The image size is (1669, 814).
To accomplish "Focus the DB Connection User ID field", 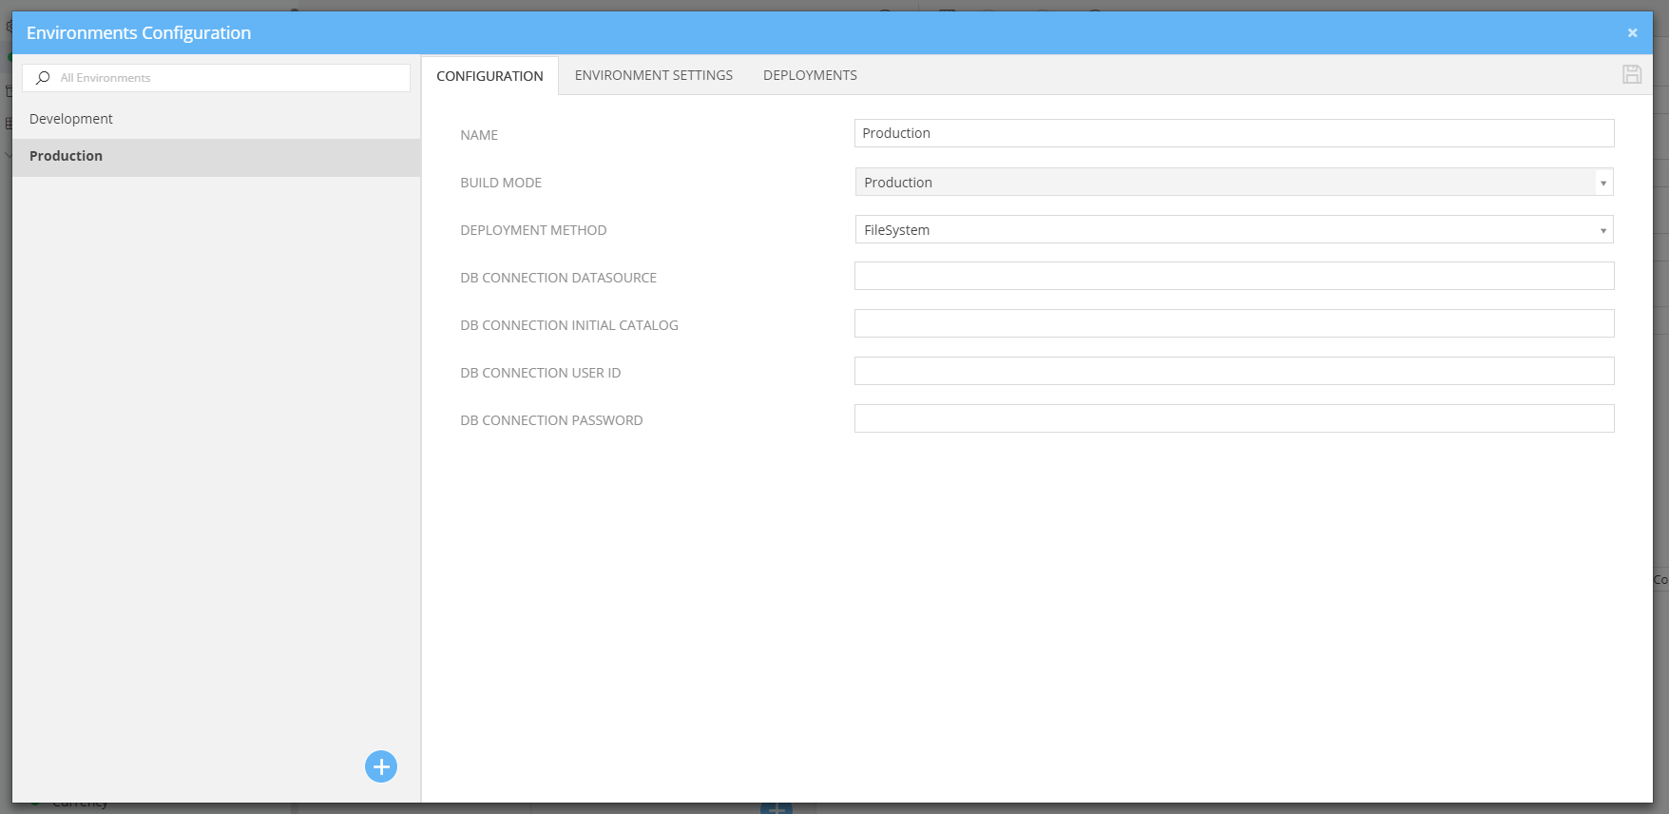I will tap(1233, 372).
